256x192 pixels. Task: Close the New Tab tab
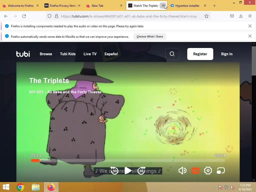coord(121,5)
